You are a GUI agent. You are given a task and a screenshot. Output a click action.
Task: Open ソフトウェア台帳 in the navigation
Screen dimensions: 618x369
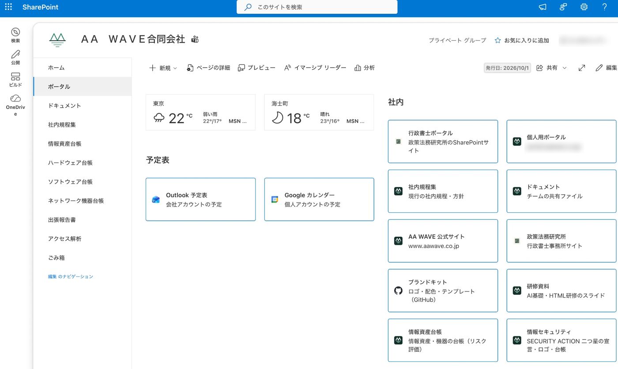click(82, 181)
